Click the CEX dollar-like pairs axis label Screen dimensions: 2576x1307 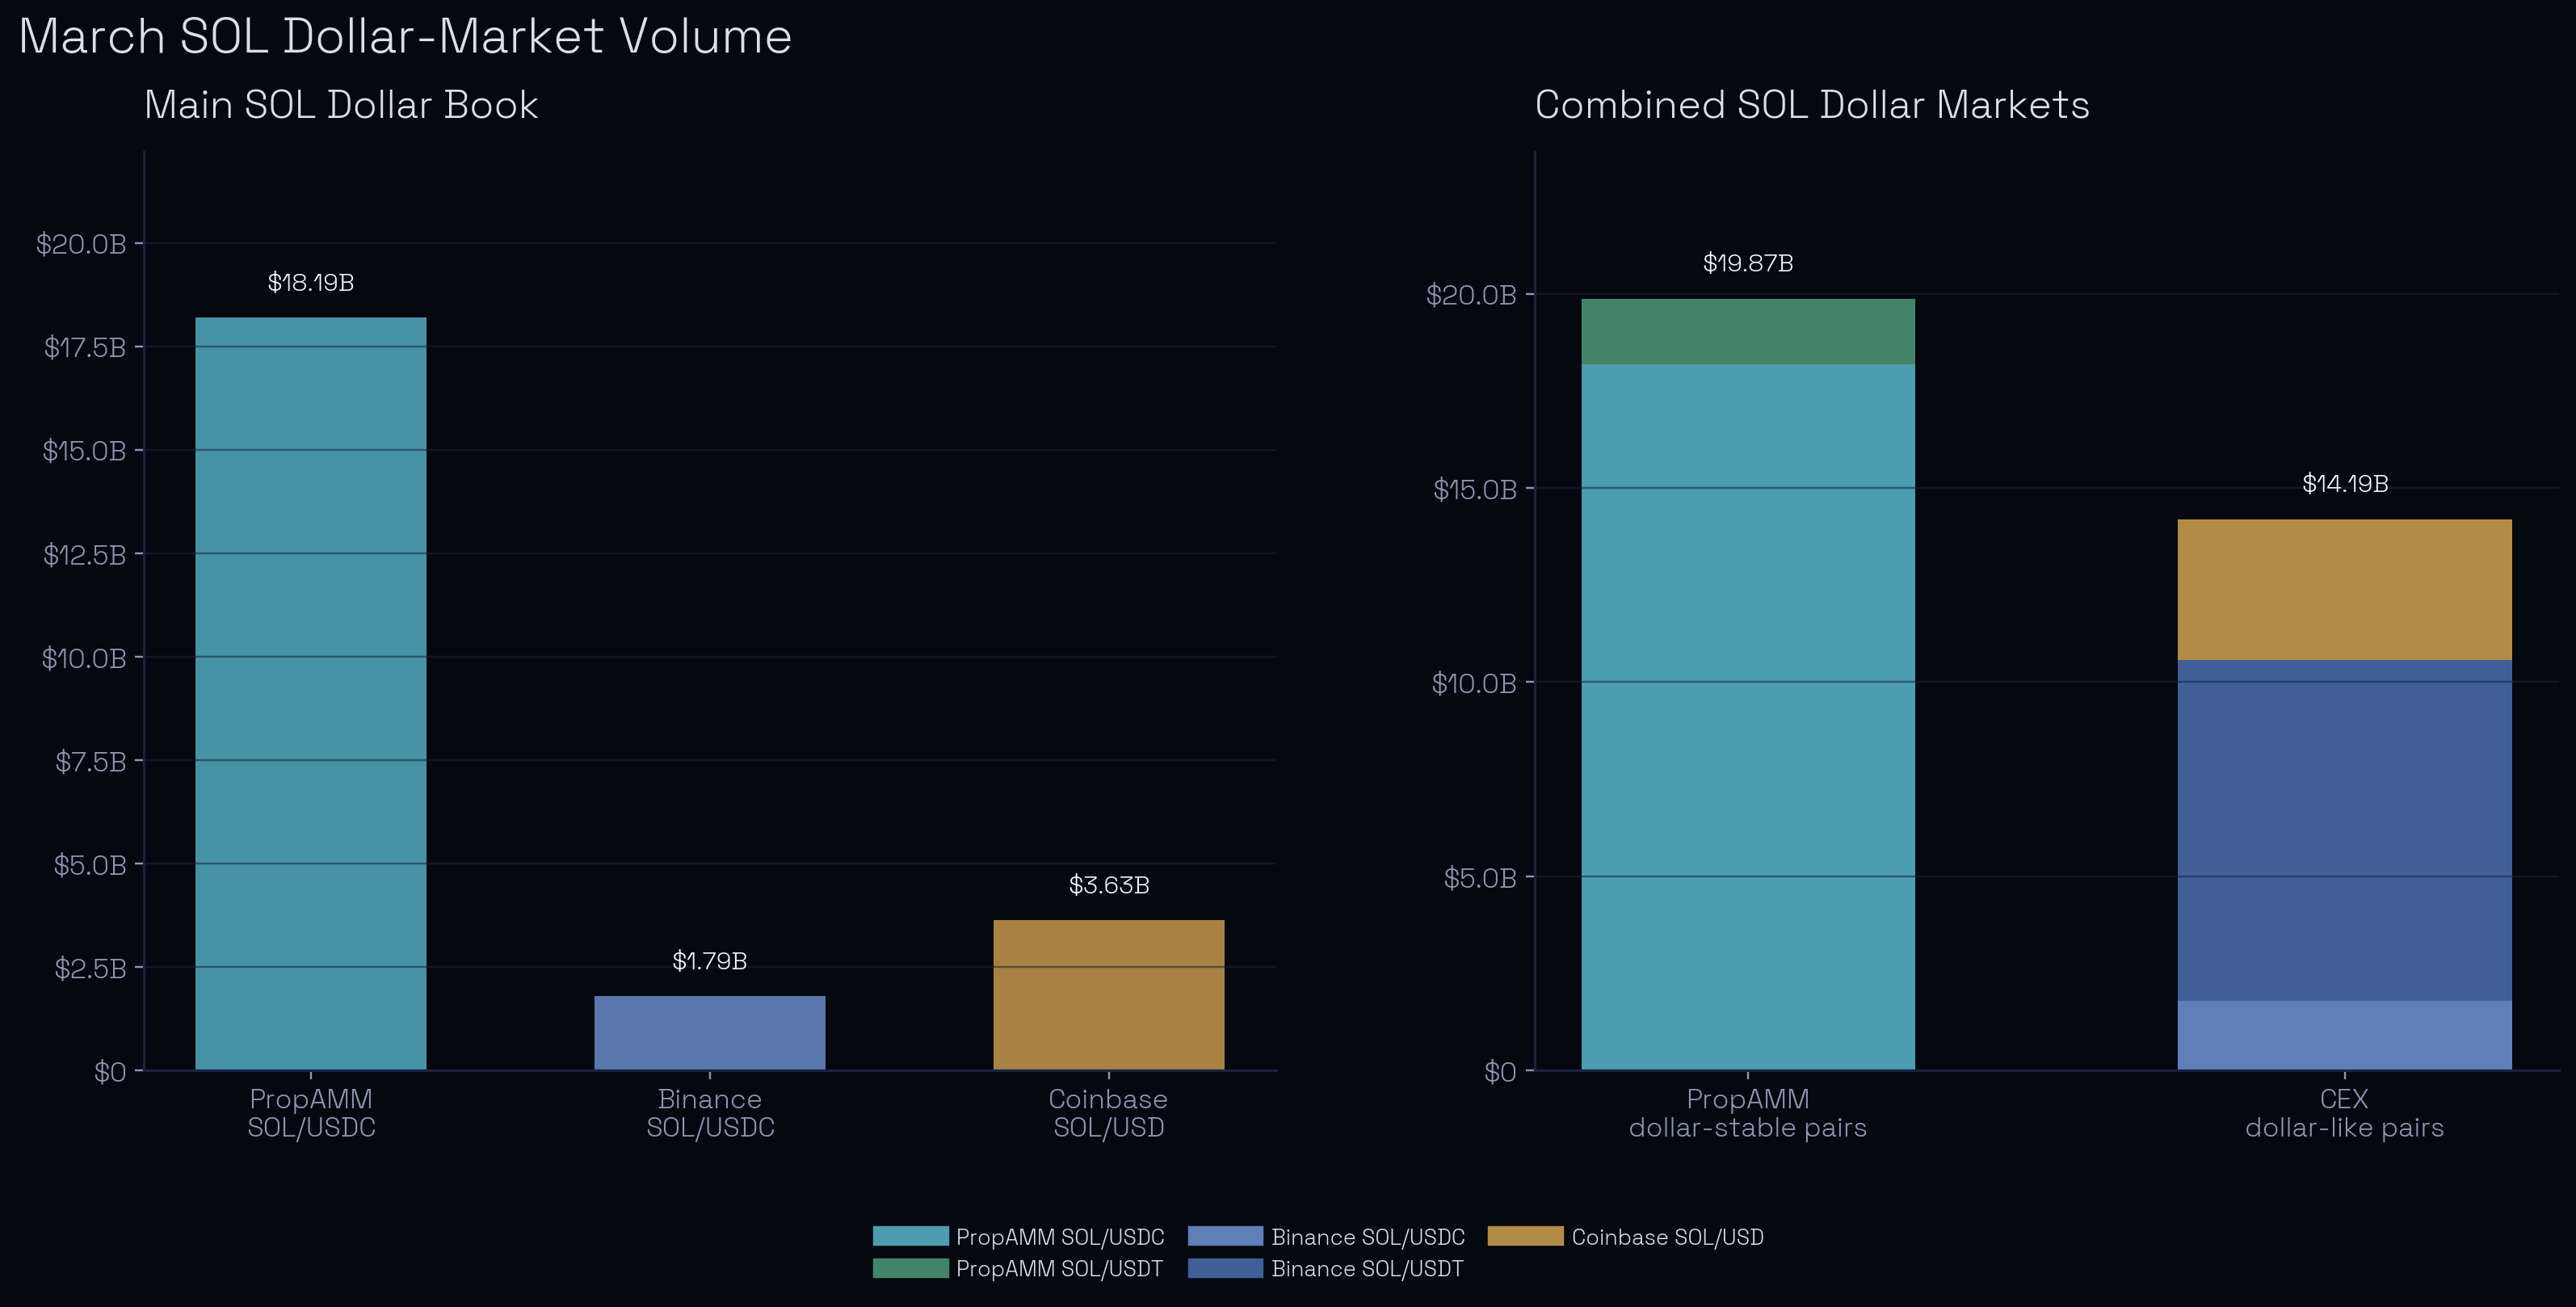coord(2344,1113)
